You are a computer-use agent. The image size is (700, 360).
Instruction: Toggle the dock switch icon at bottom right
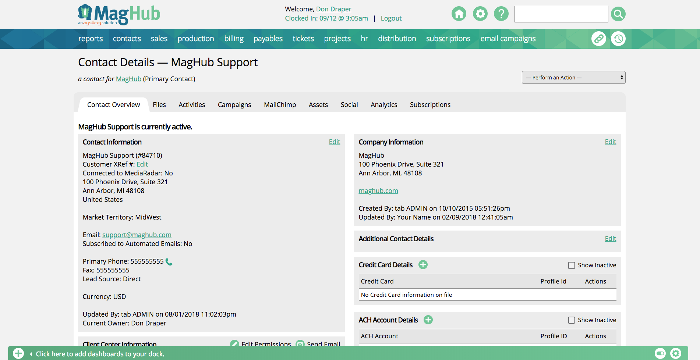click(x=660, y=354)
